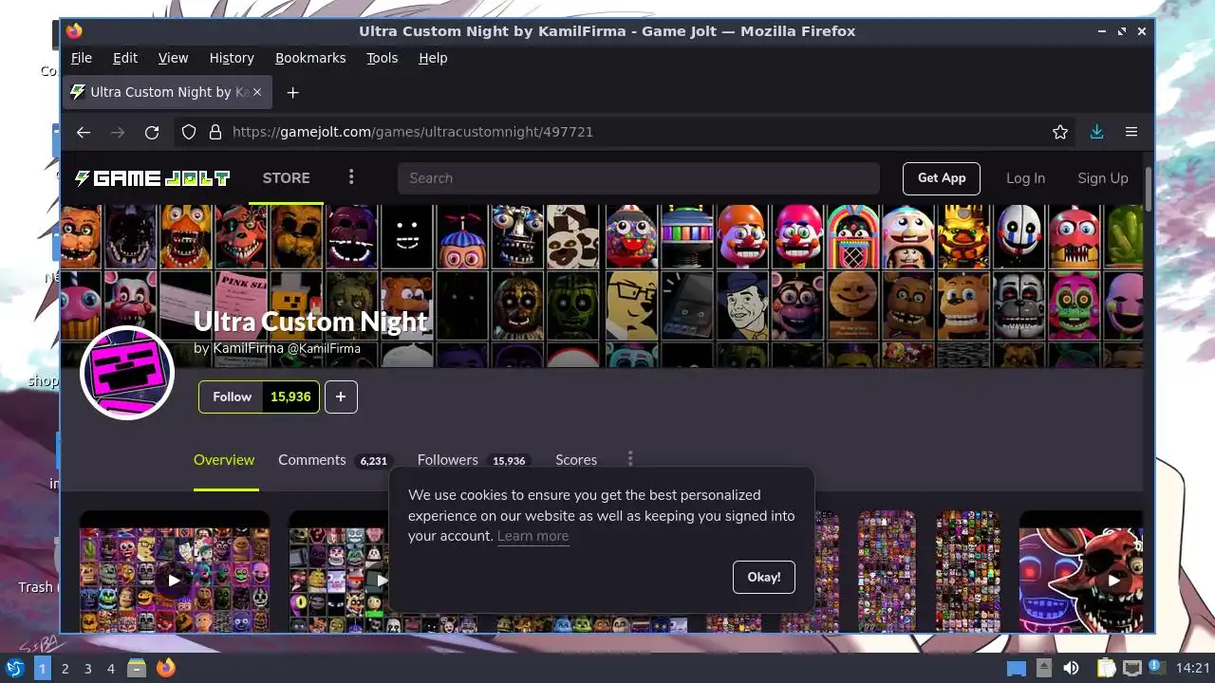1215x683 pixels.
Task: Open the Learn more cookie link
Action: point(533,536)
